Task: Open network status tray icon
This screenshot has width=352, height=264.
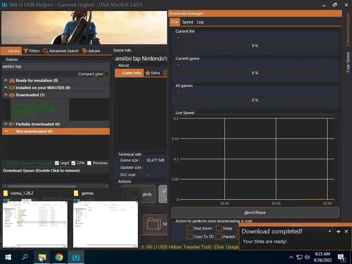Action: coord(299,257)
